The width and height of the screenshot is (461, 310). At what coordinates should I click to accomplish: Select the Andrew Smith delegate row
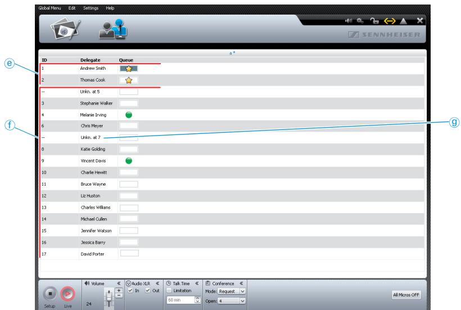coord(232,68)
